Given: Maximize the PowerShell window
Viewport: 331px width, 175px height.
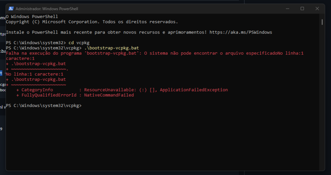Looking at the screenshot, I should coord(302,9).
